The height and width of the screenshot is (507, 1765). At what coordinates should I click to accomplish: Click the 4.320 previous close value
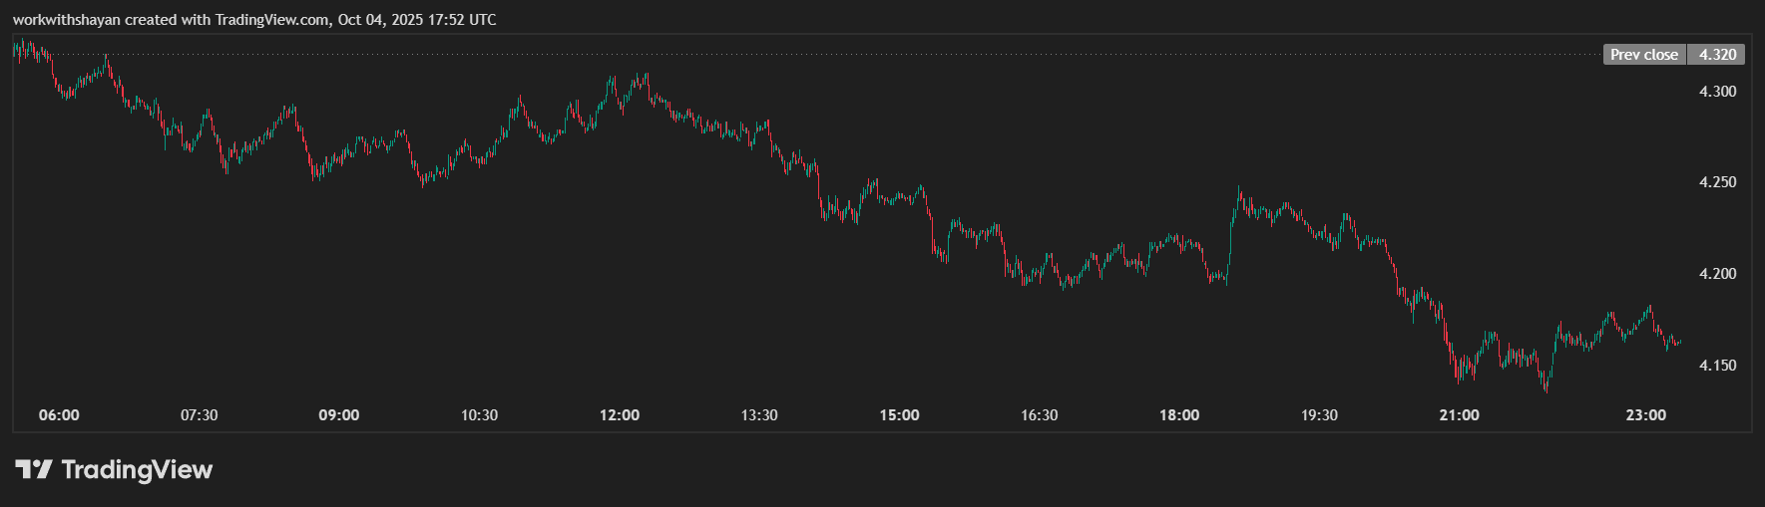click(1717, 55)
